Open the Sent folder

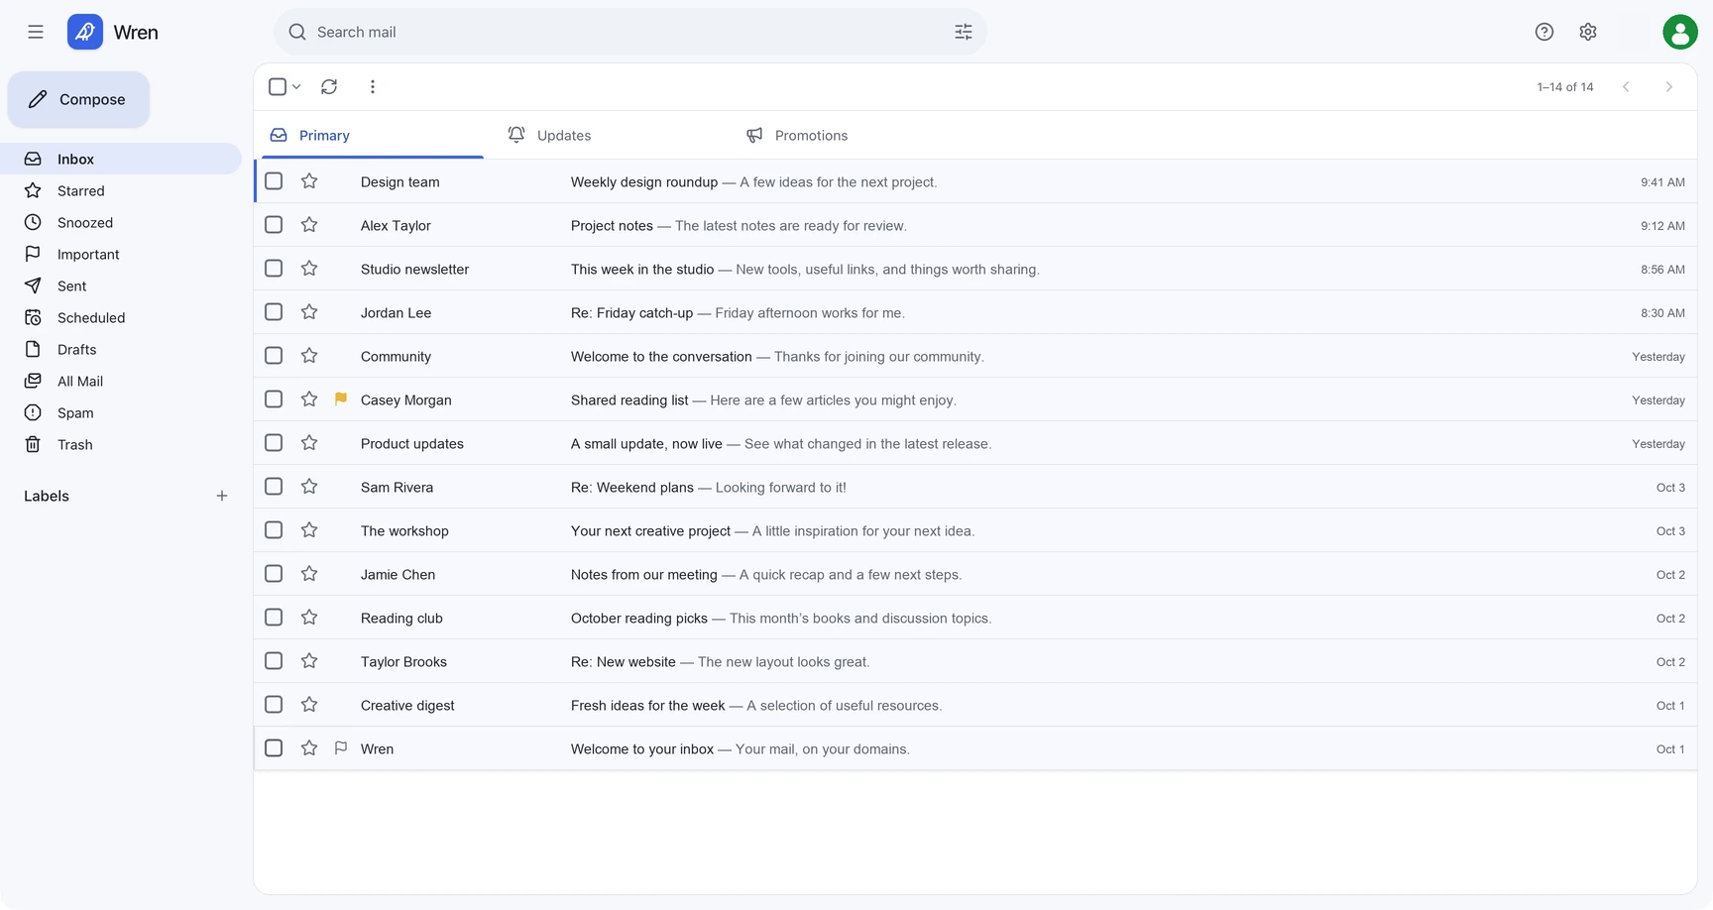point(121,285)
